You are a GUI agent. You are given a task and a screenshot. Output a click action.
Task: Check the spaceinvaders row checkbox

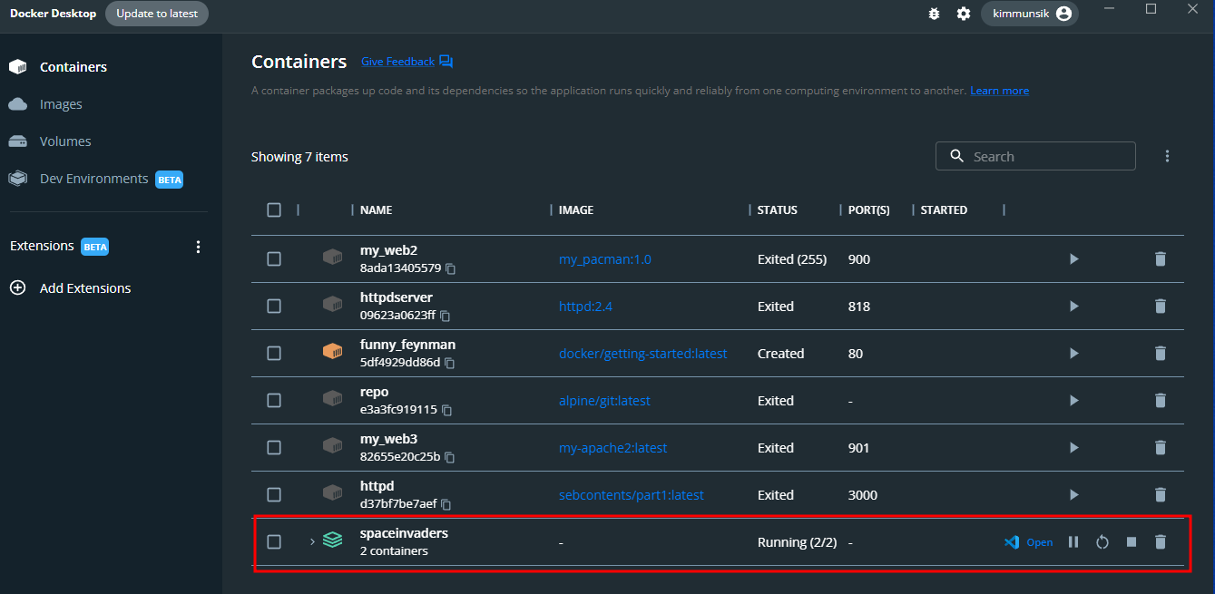[274, 542]
